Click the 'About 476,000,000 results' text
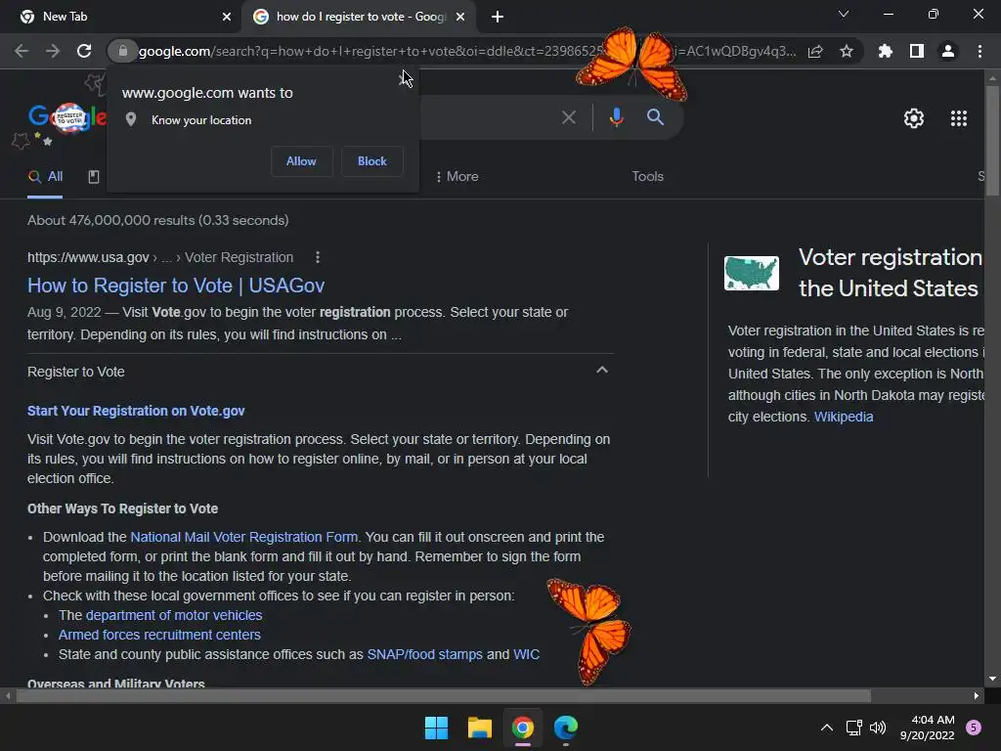Image resolution: width=1001 pixels, height=751 pixels. click(157, 220)
